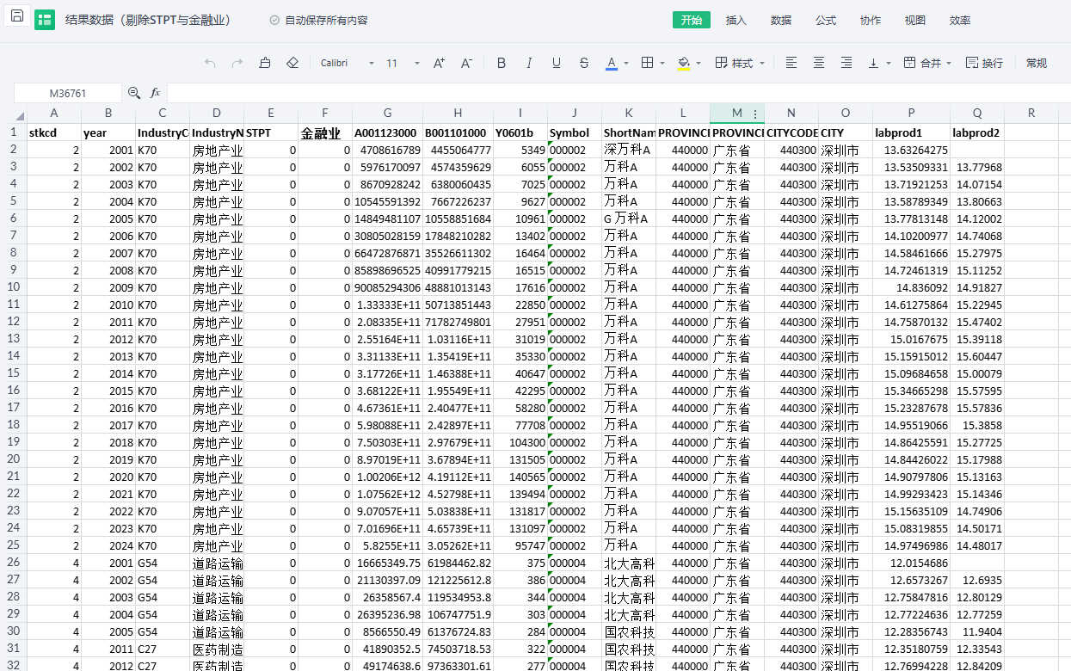Toggle strikethrough formatting

coord(584,63)
